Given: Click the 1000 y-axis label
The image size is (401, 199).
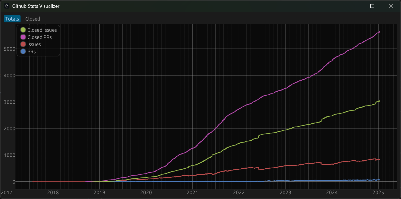Looking at the screenshot, I should [x=9, y=155].
